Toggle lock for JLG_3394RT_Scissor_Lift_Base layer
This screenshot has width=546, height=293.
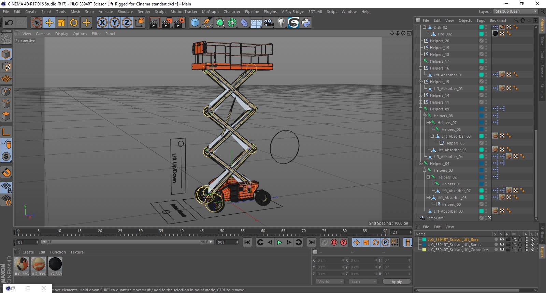[x=520, y=240]
